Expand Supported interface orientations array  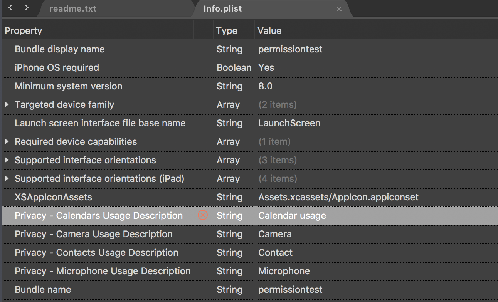click(x=7, y=160)
